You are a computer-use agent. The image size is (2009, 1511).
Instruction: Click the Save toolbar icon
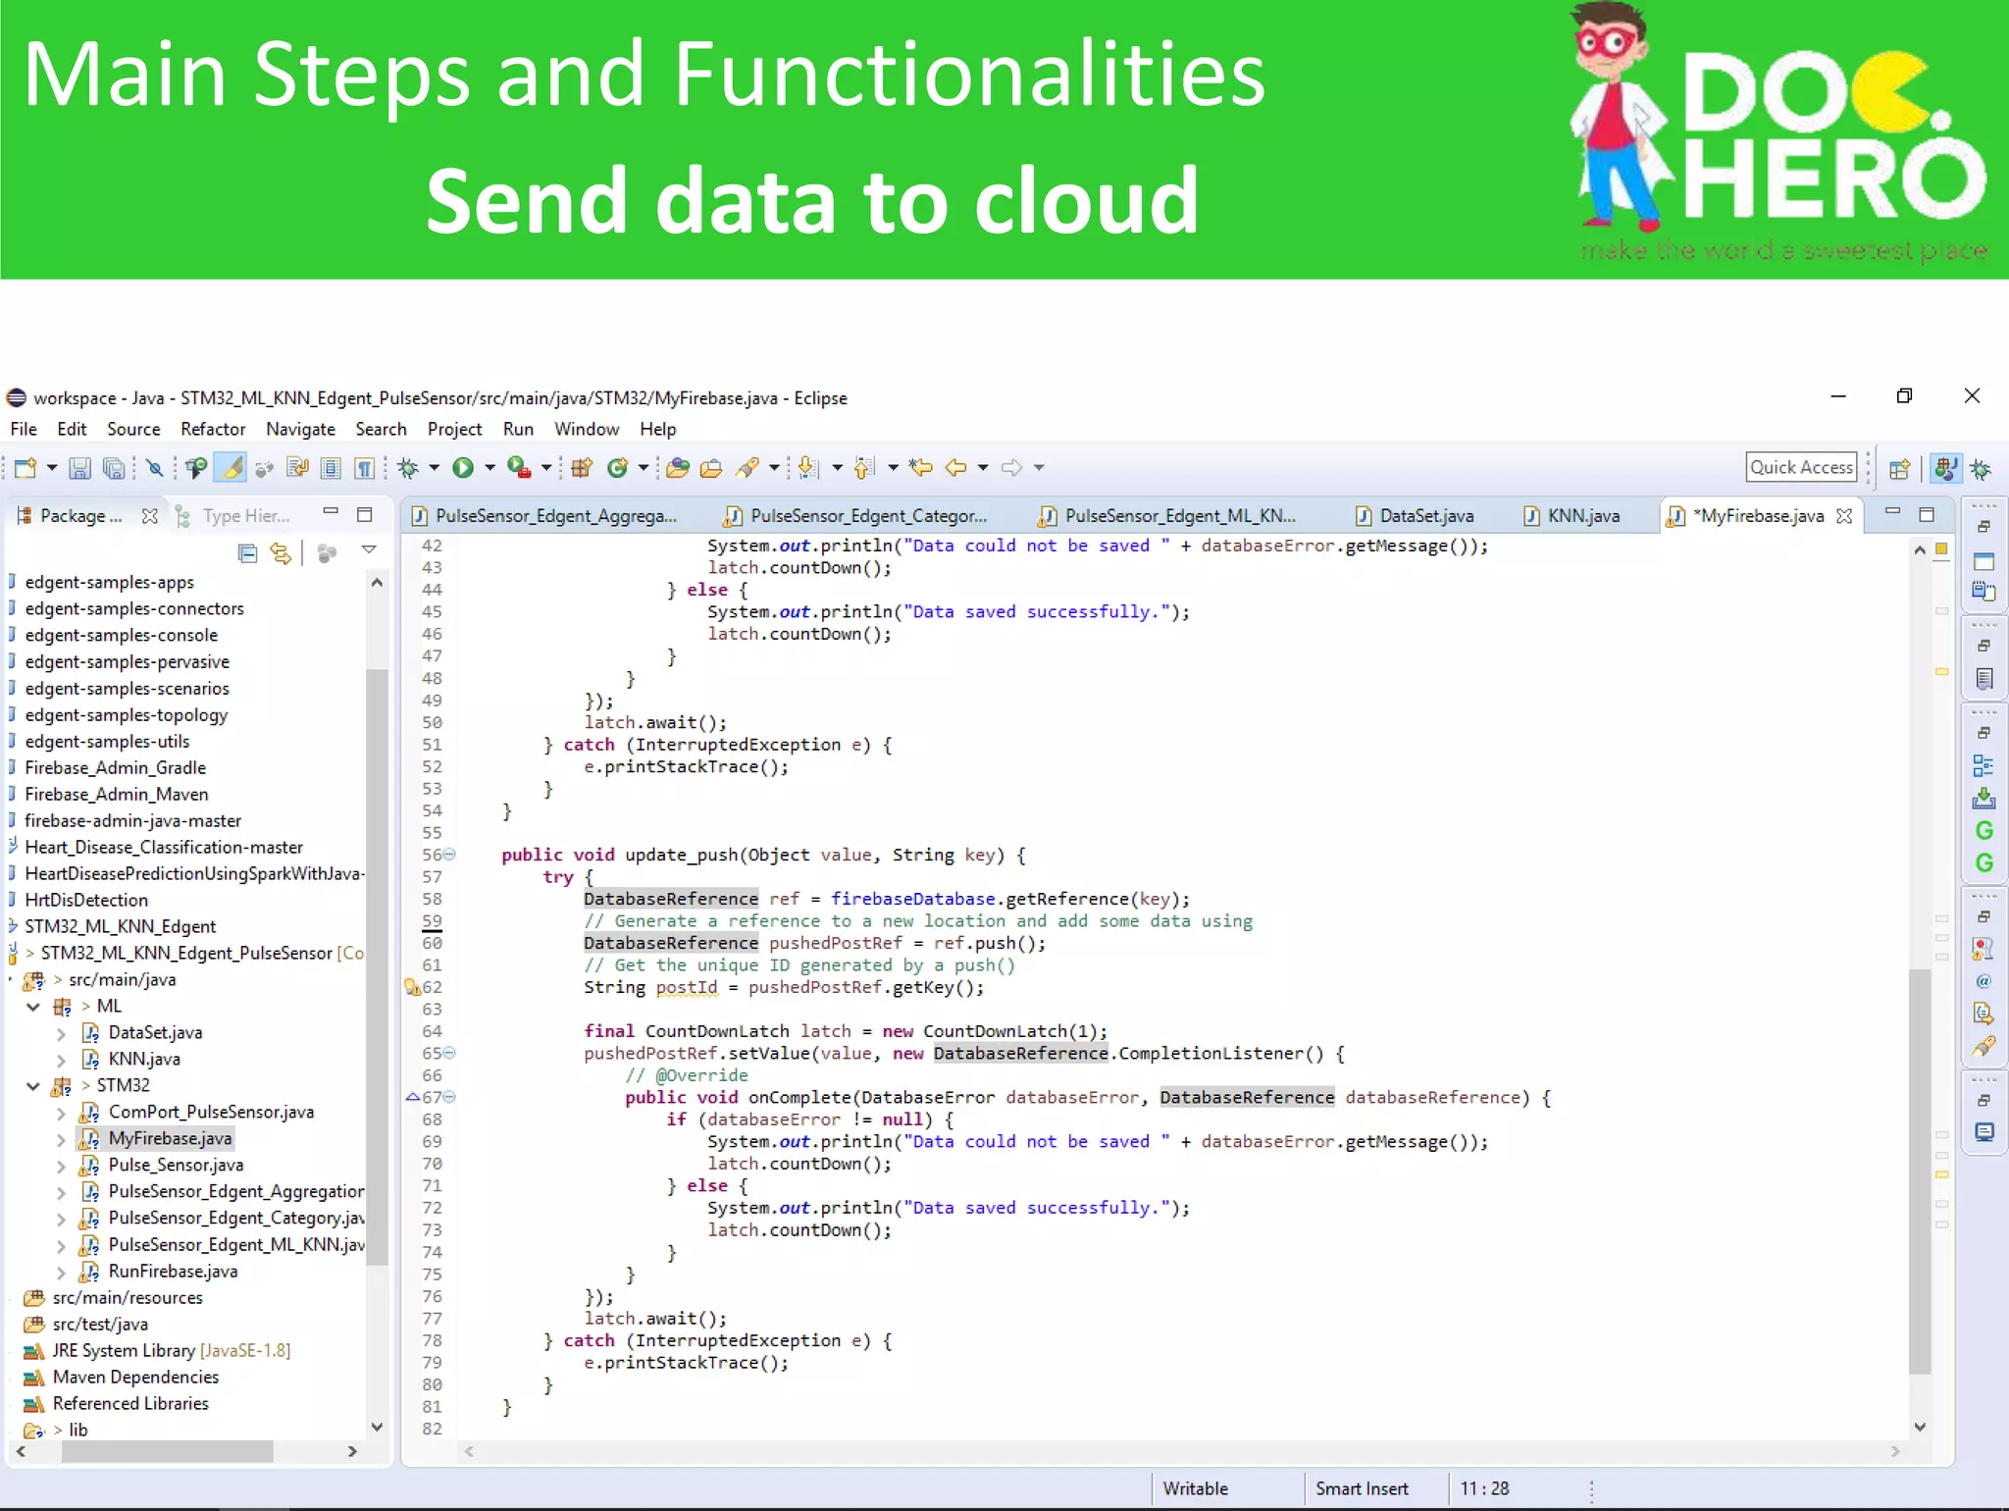tap(79, 468)
